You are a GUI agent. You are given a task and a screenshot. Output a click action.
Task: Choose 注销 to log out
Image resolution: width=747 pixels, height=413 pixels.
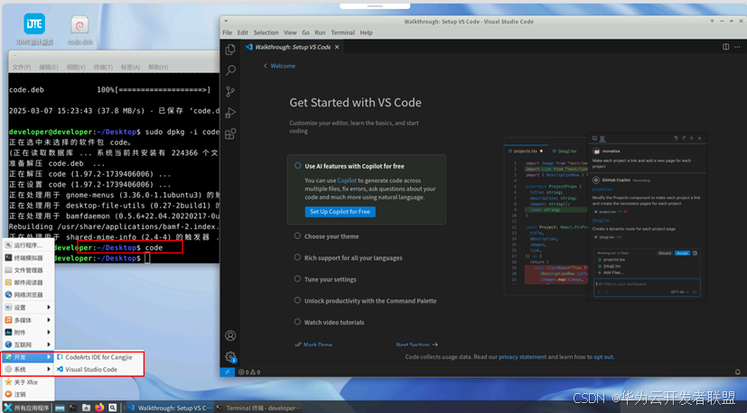28,394
